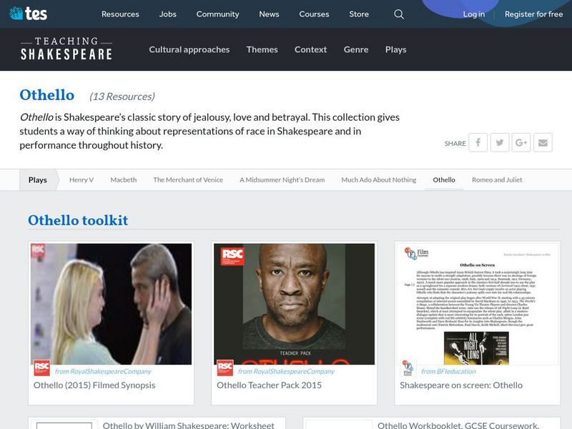Open Community in top navigation
Screen dimensions: 572x429
tap(218, 14)
